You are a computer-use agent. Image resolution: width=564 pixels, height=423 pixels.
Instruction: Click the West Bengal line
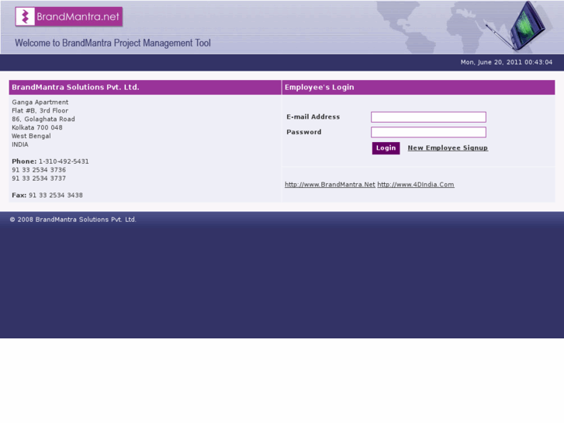click(x=31, y=136)
